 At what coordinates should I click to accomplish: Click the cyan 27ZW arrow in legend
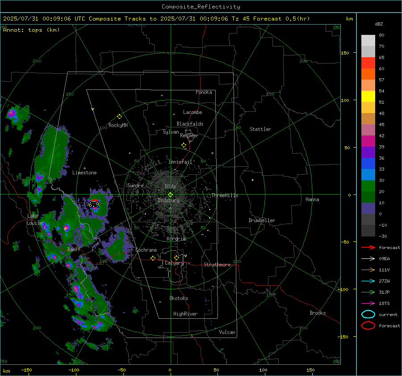click(368, 281)
